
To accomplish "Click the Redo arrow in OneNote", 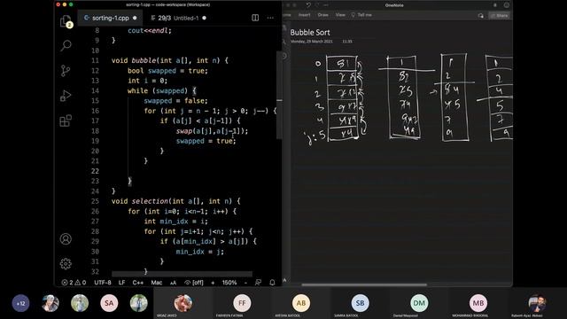I will (317, 5).
